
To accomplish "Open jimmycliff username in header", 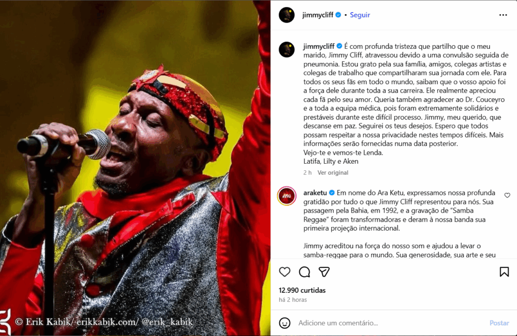I will click(318, 15).
